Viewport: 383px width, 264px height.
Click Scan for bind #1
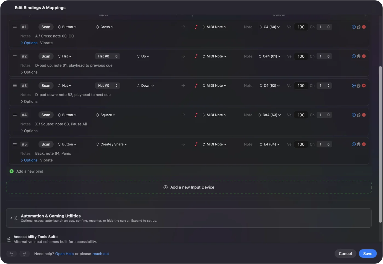(x=46, y=27)
